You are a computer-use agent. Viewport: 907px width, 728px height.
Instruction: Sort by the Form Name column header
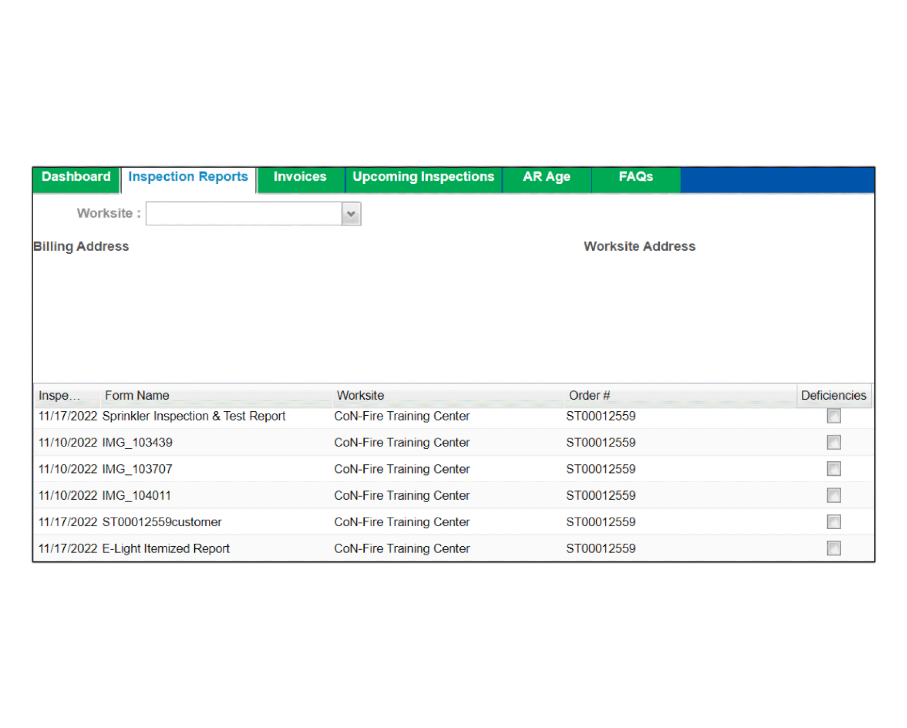point(137,396)
